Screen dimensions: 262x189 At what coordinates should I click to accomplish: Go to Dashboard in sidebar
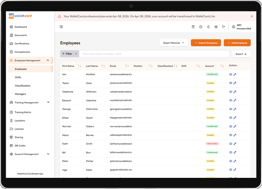18,27
